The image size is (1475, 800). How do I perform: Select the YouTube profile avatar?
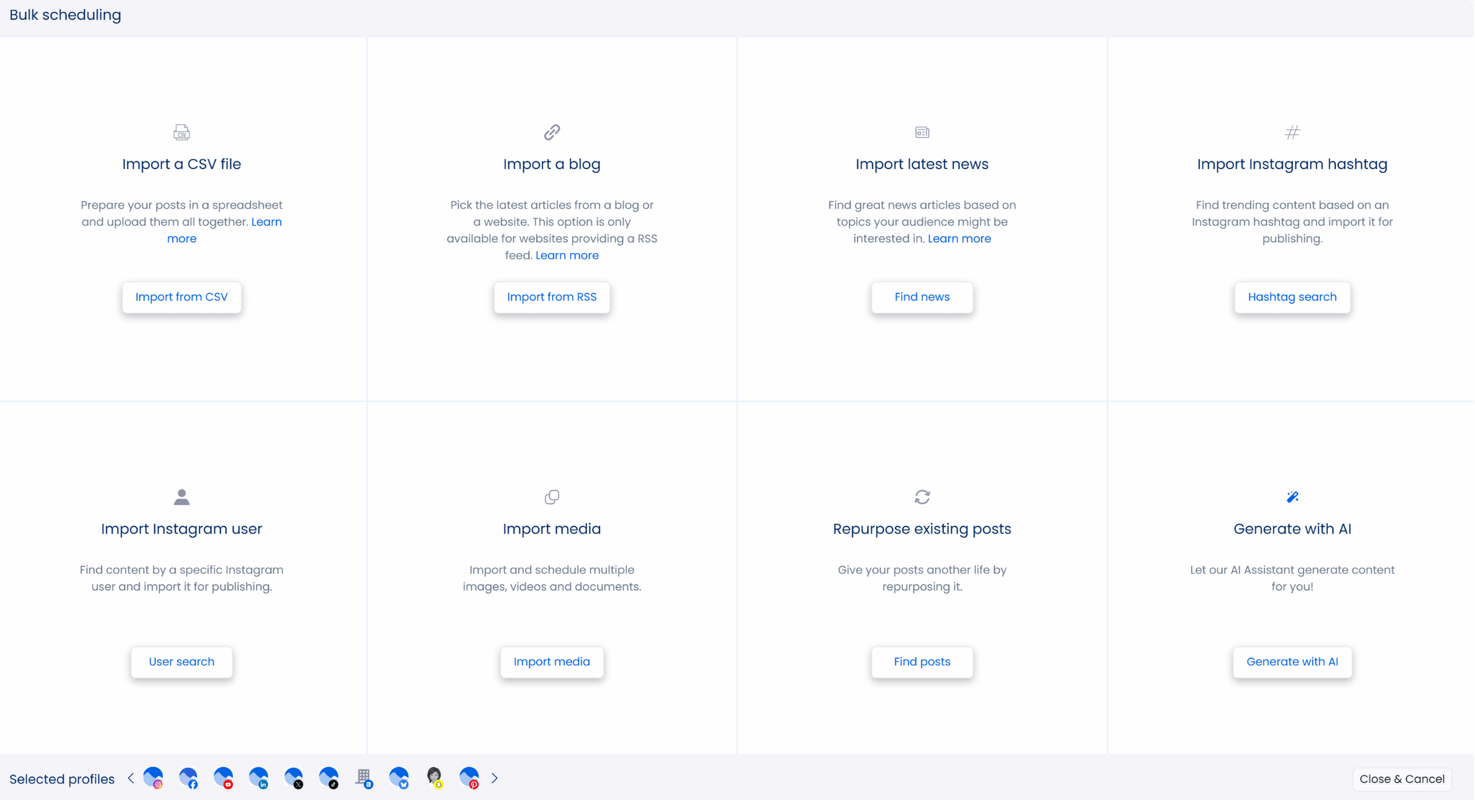[223, 778]
